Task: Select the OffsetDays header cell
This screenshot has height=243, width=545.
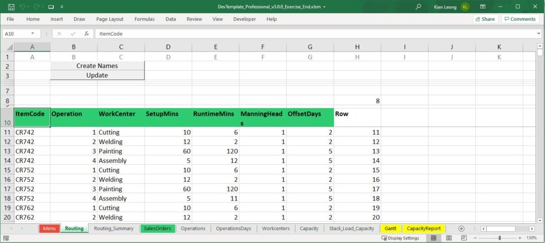Action: click(x=310, y=118)
